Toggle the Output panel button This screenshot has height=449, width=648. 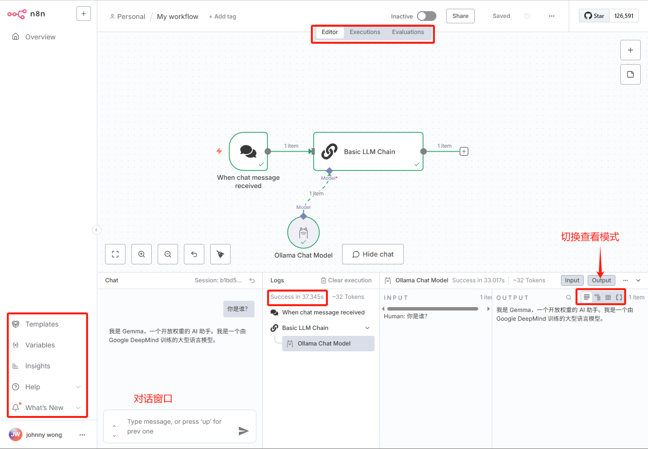click(x=601, y=280)
